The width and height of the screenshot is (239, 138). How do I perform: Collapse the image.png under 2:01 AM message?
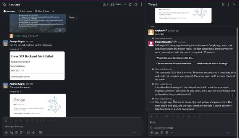coord(21,49)
